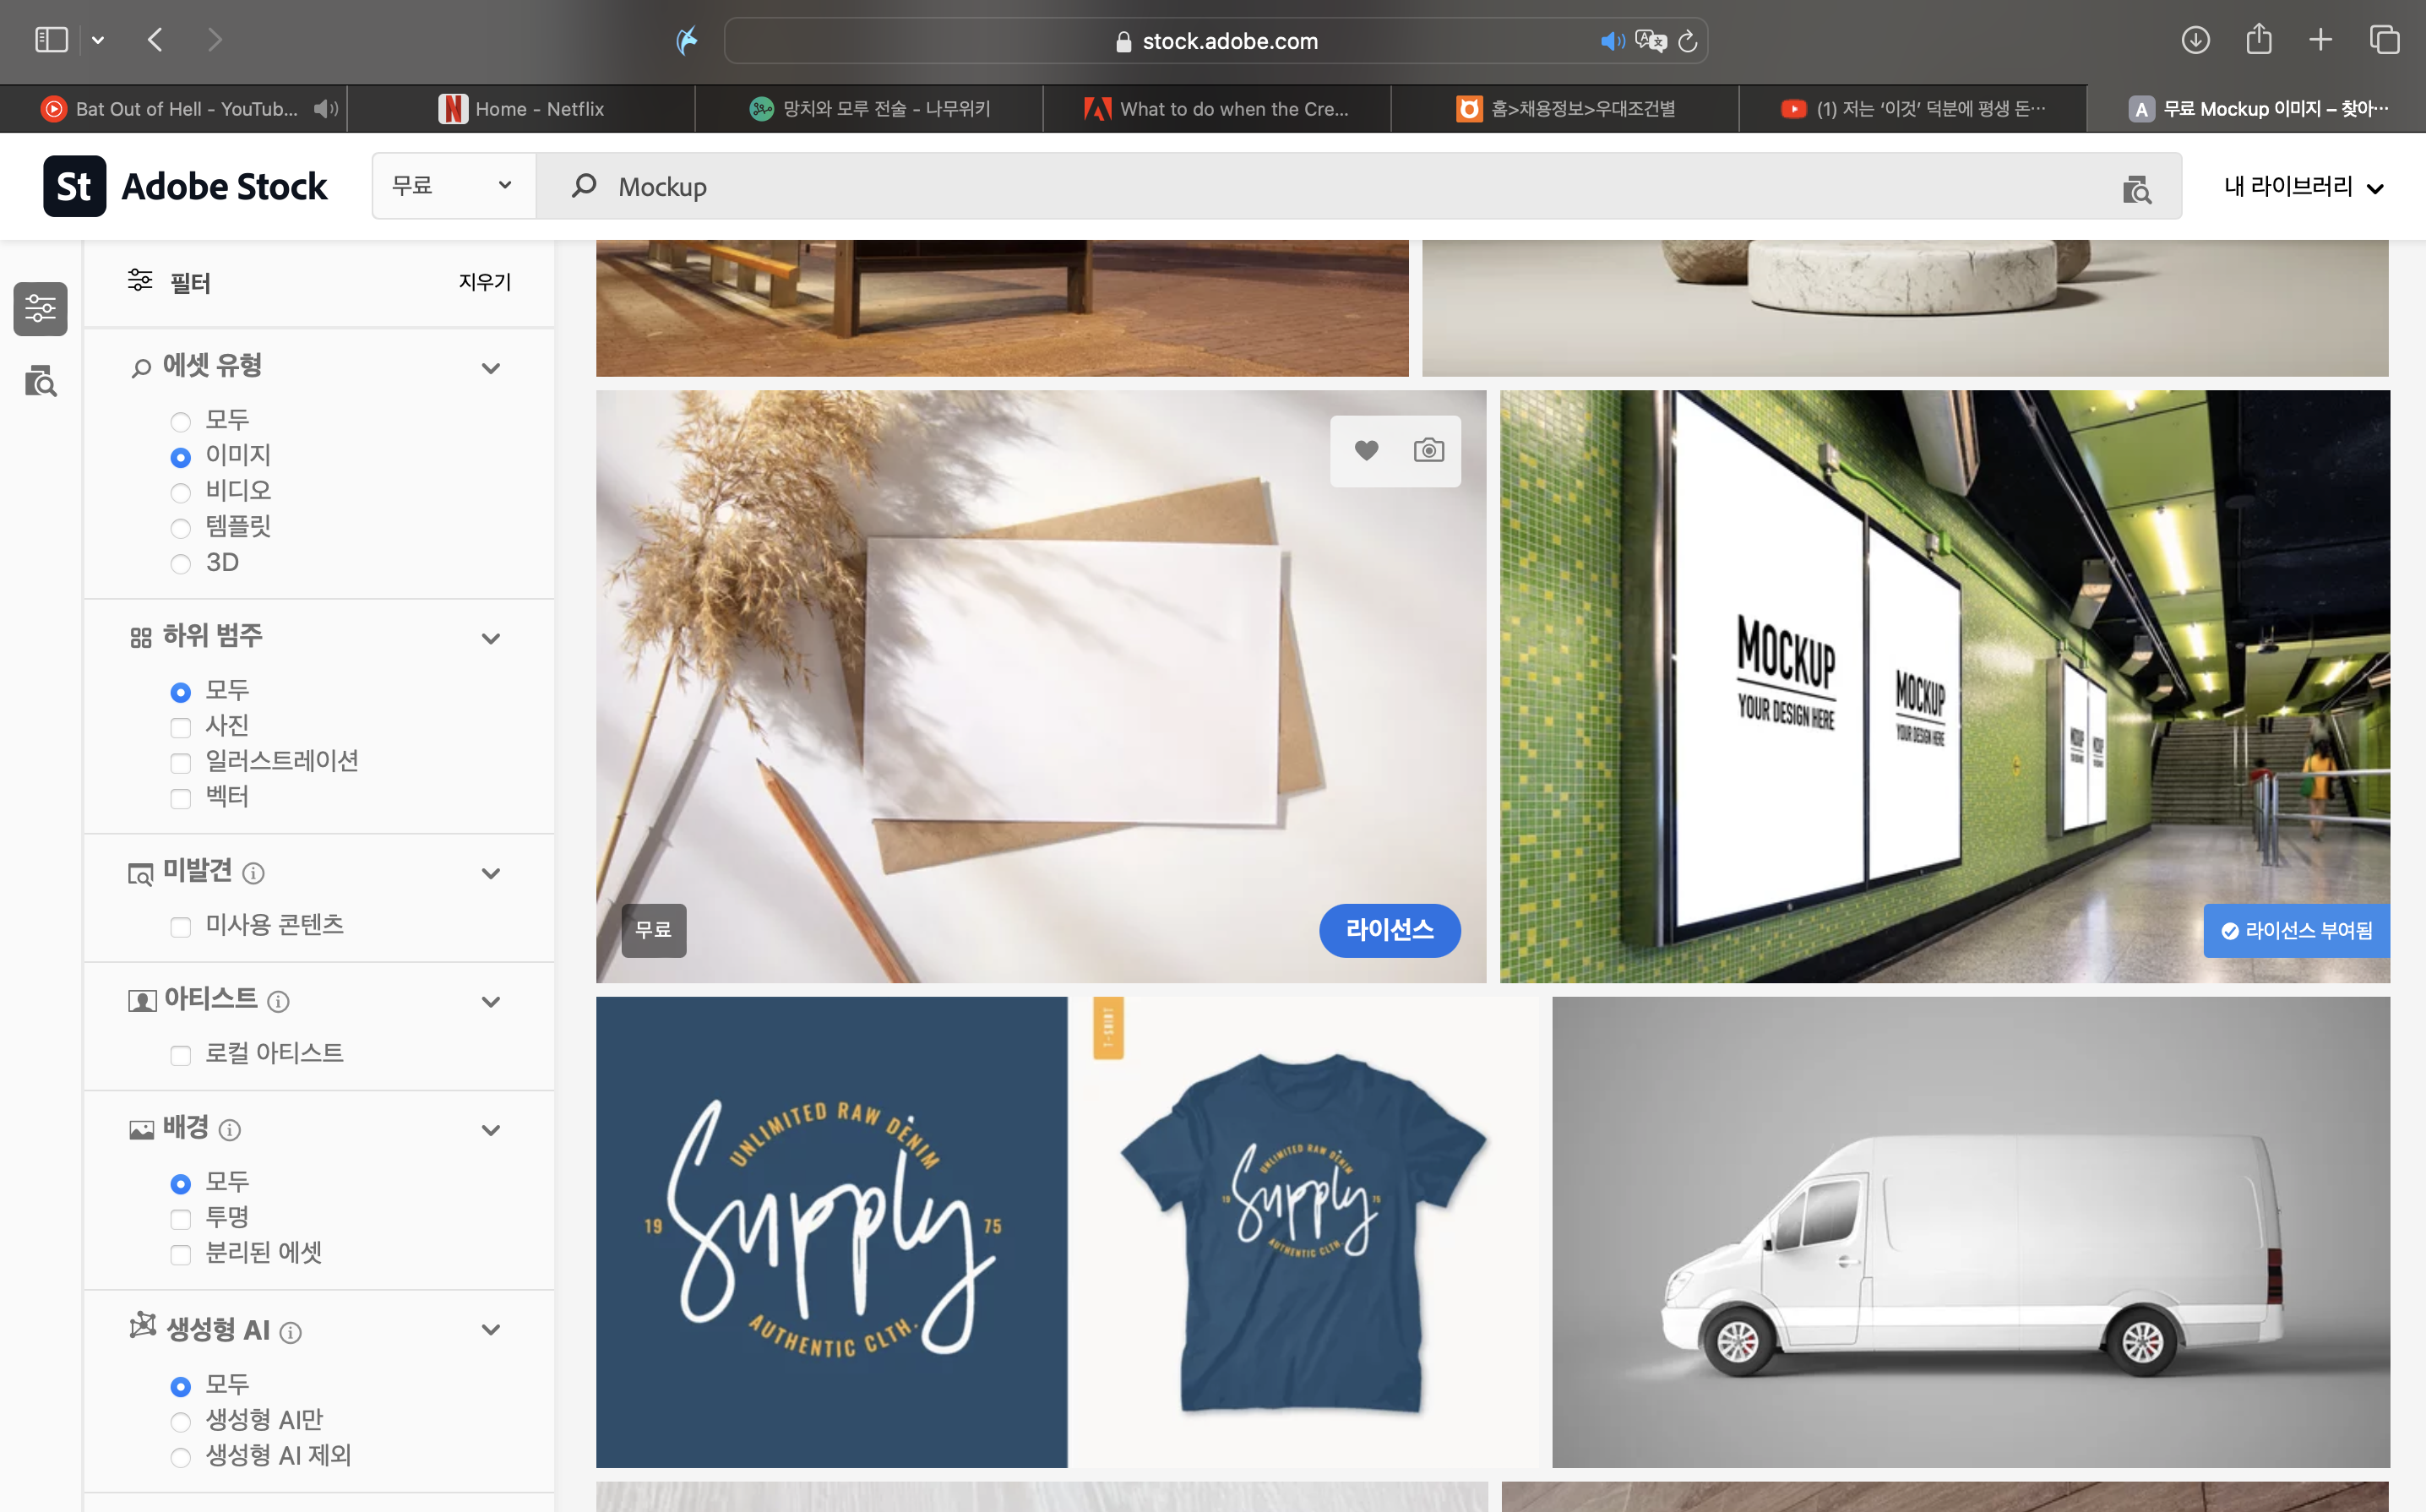This screenshot has width=2426, height=1512.
Task: Click 지우기 to clear filters
Action: 484,282
